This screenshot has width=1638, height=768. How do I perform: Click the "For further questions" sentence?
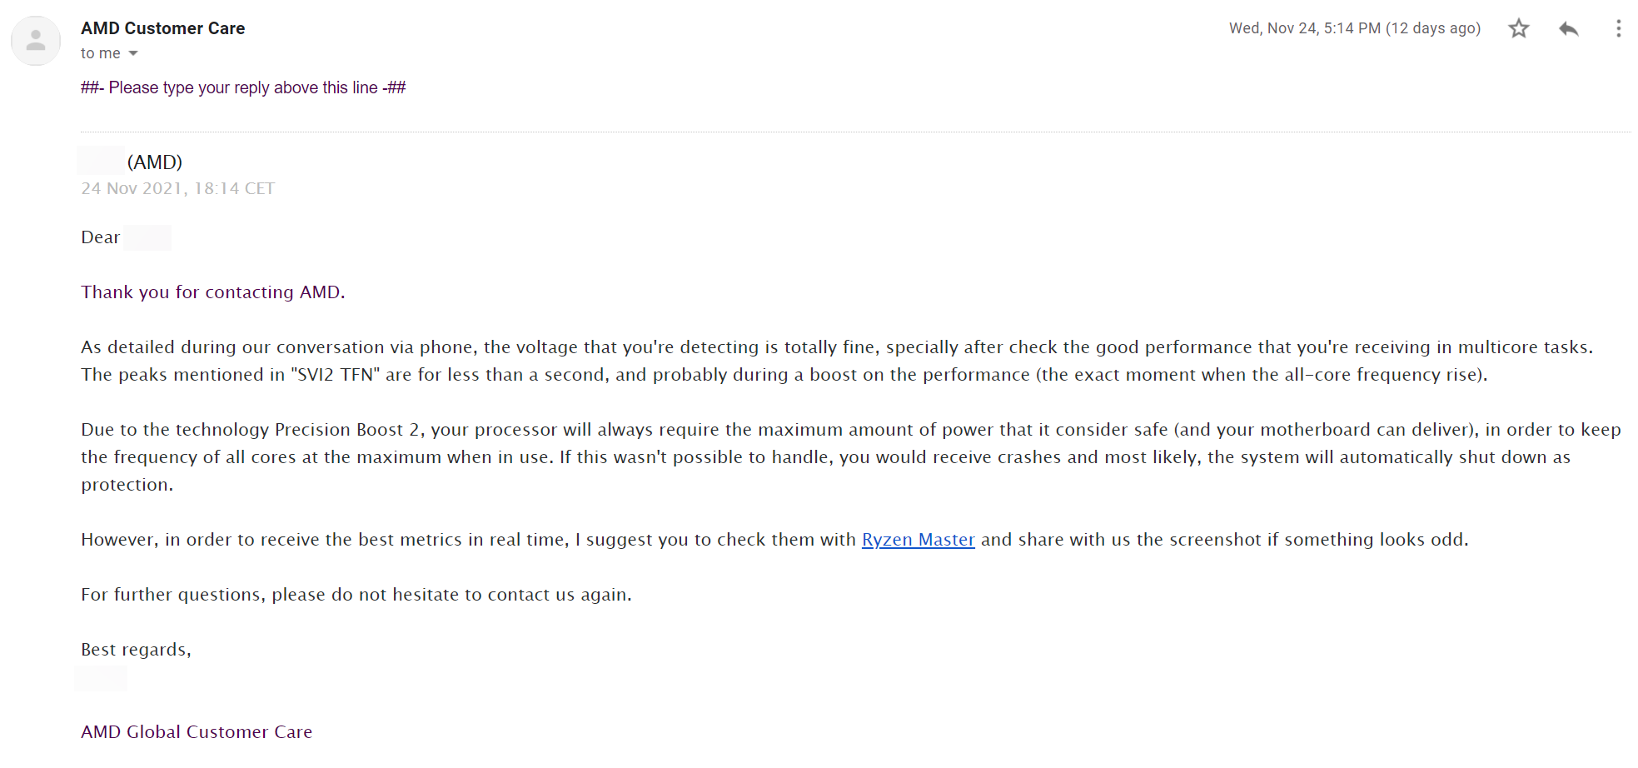[x=356, y=595]
